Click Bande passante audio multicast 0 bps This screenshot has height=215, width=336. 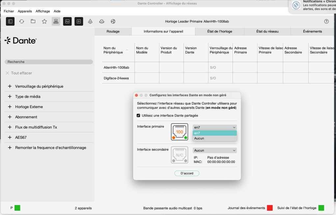[173, 208]
